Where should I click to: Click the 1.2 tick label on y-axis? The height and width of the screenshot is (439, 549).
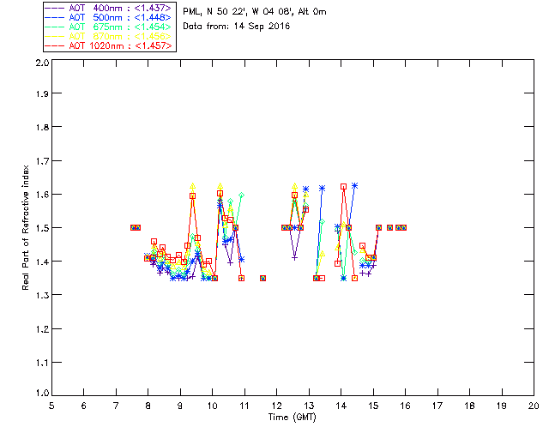pyautogui.click(x=40, y=328)
